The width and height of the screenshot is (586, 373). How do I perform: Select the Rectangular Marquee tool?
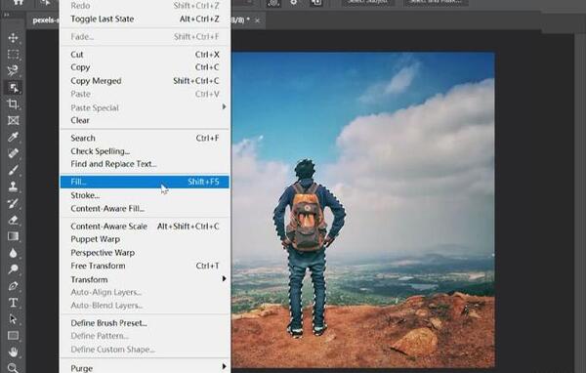pyautogui.click(x=13, y=55)
